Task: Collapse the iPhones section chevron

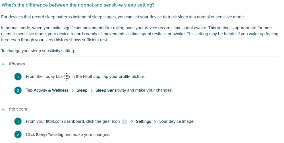Action: 3,64
